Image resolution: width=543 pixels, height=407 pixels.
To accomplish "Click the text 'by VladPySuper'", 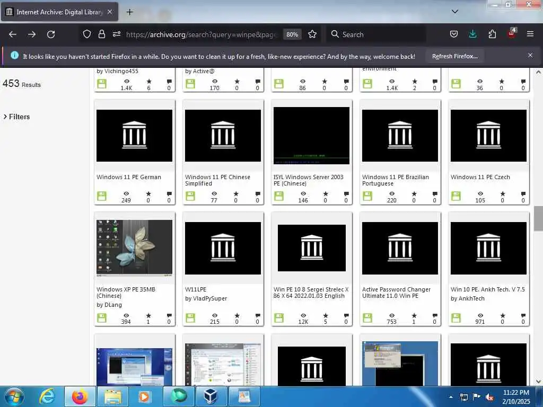I will [x=206, y=298].
